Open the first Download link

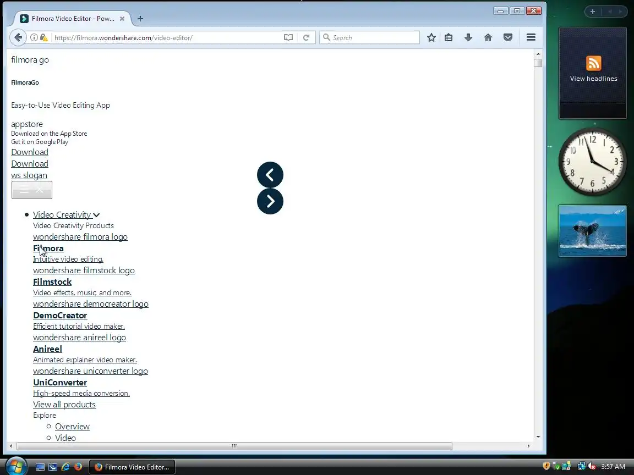[30, 152]
